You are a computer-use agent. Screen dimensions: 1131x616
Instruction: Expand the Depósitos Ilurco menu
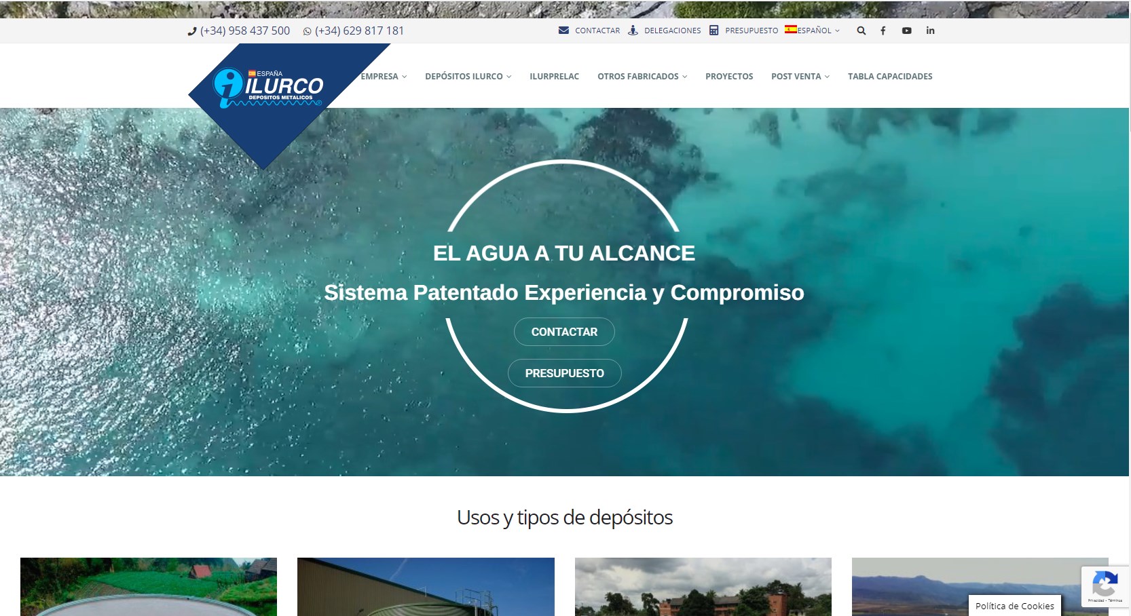468,77
